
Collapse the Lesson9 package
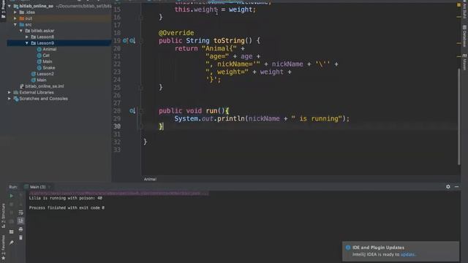pyautogui.click(x=27, y=43)
